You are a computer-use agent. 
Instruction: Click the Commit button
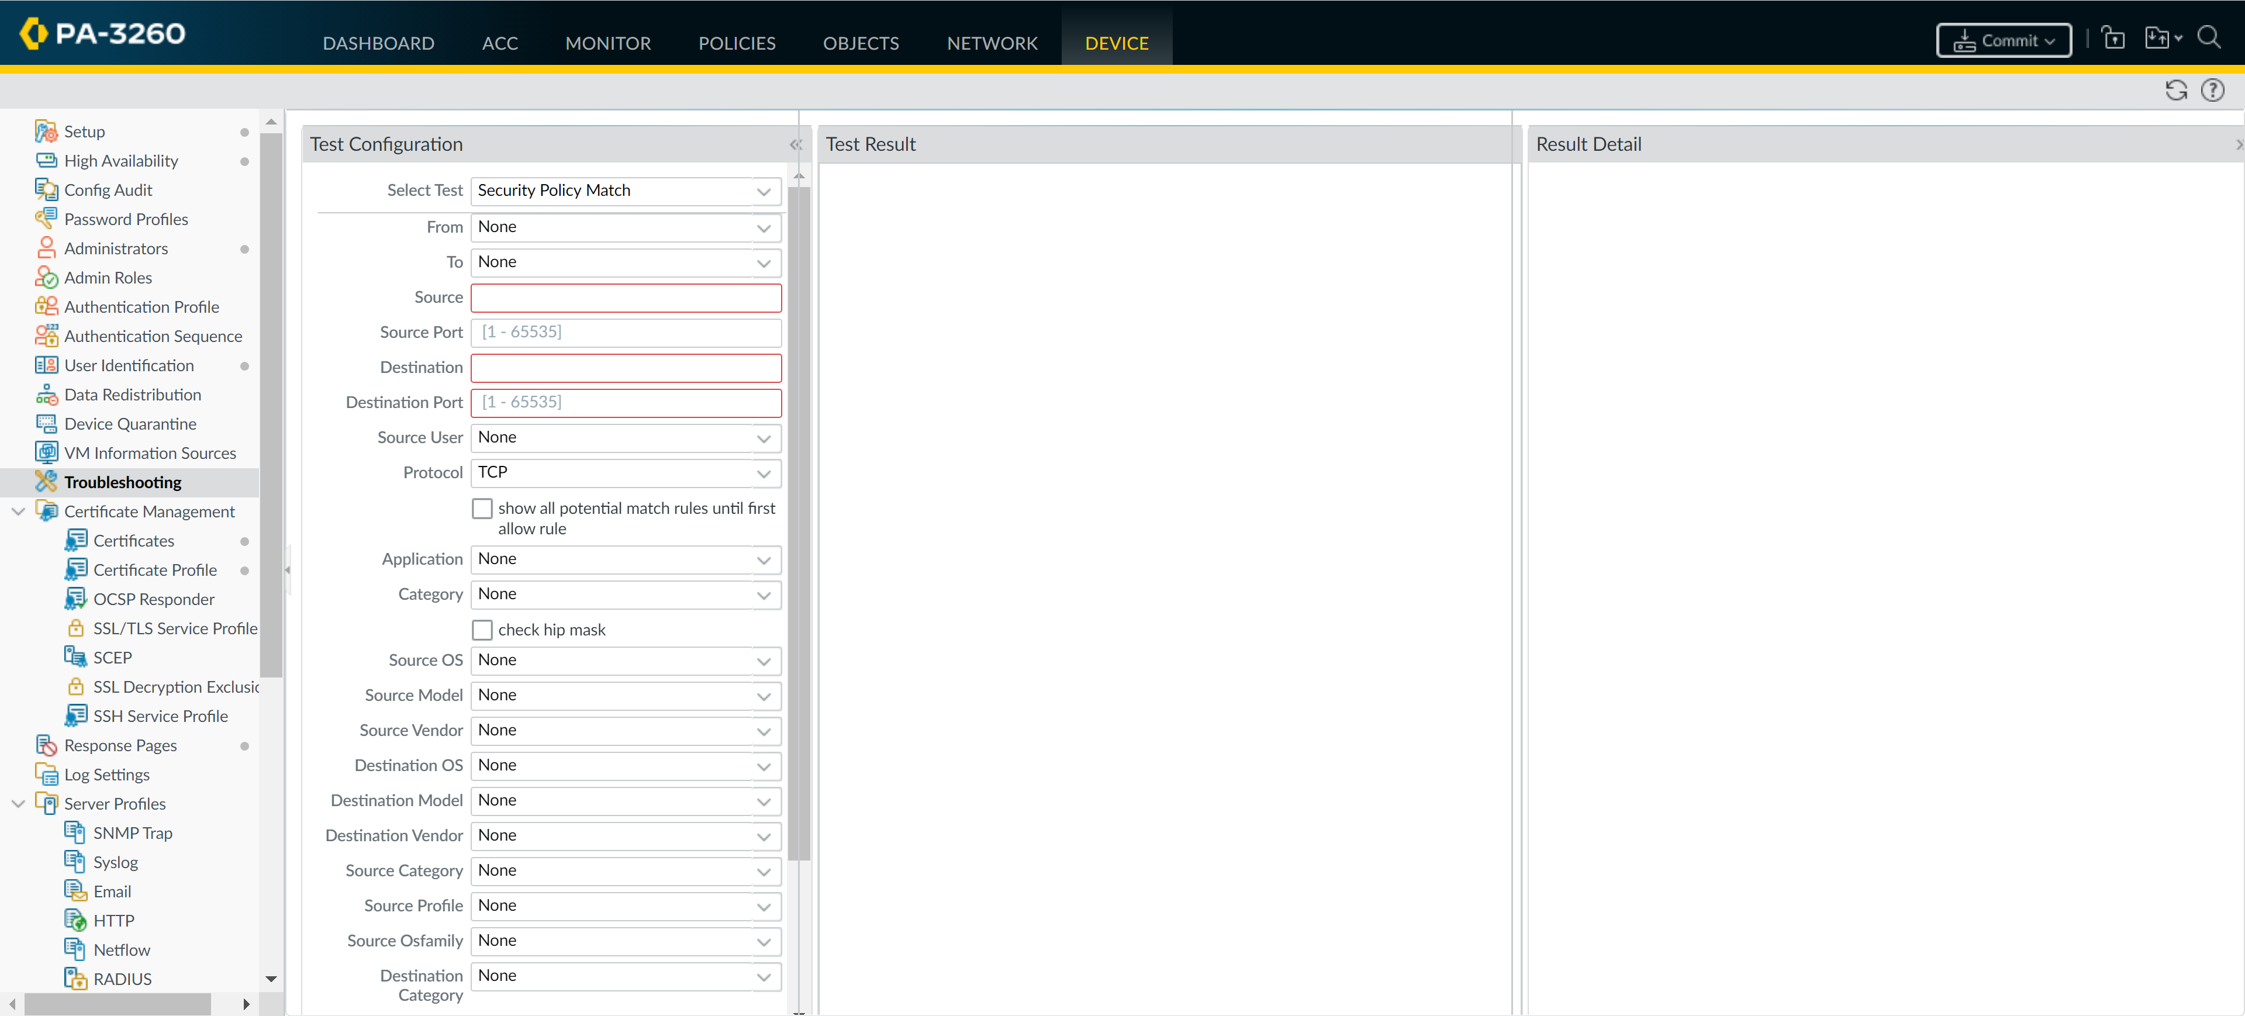[x=2003, y=40]
